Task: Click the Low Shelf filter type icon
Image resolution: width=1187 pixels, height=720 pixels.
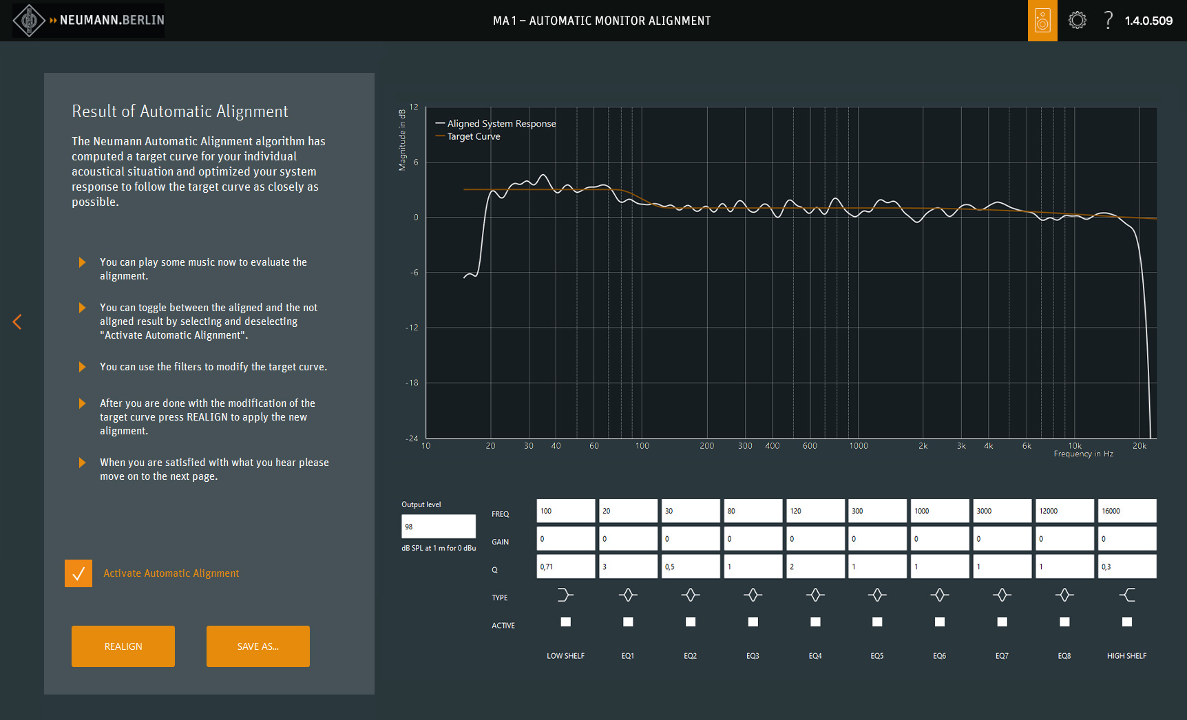Action: [565, 595]
